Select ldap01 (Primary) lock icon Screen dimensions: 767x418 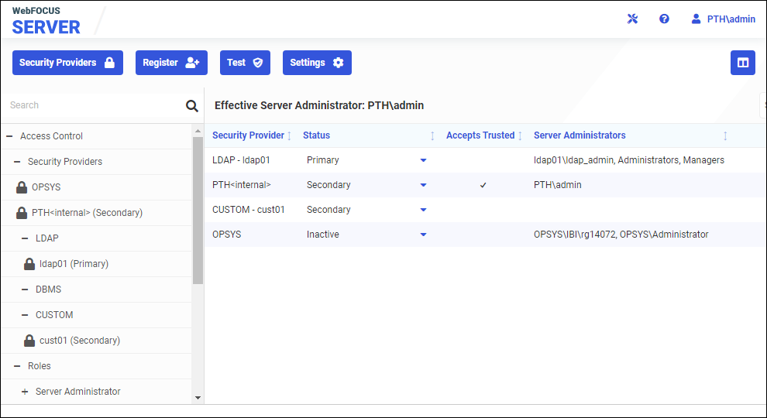(x=29, y=263)
